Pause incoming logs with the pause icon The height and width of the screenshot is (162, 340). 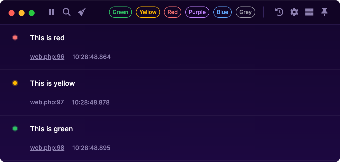pos(52,12)
